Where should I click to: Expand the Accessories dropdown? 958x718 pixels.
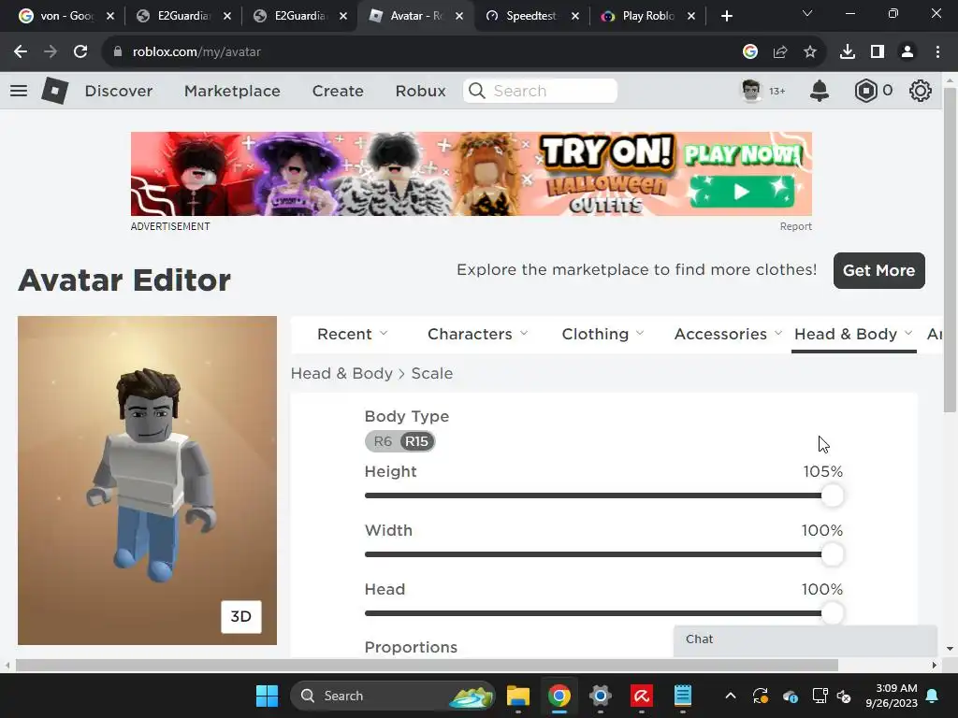pyautogui.click(x=728, y=334)
